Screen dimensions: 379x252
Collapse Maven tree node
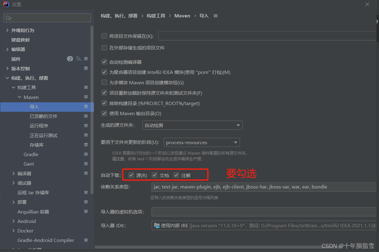(x=20, y=97)
